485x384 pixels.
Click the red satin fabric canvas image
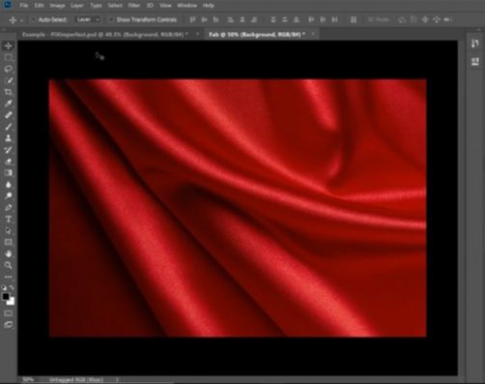238,208
